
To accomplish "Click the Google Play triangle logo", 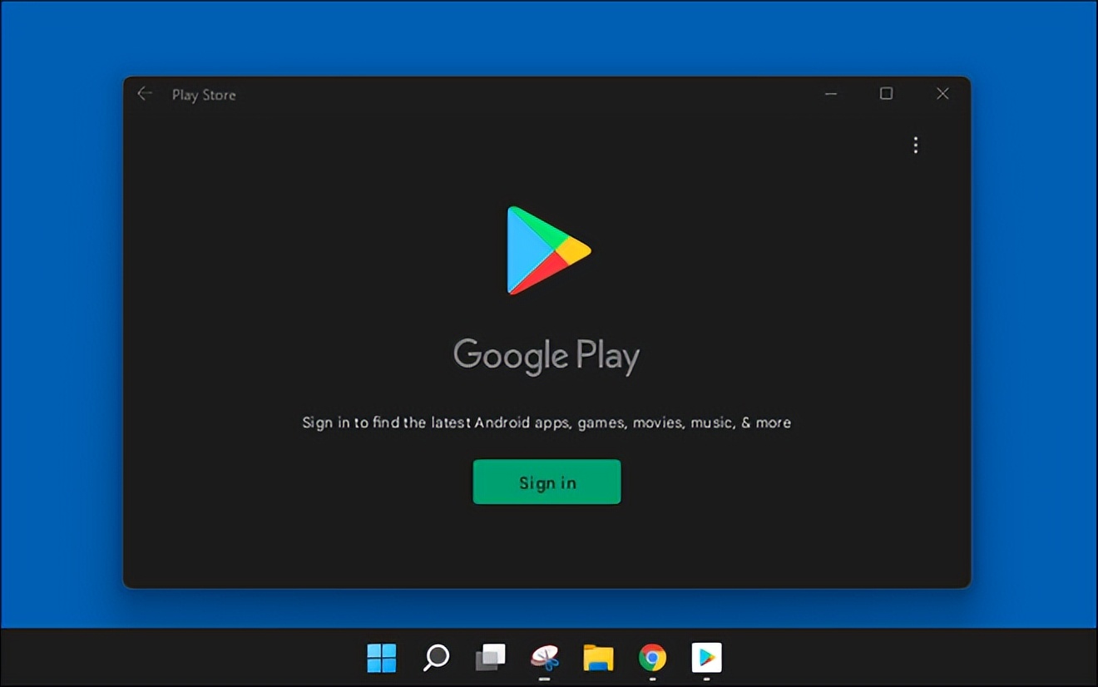I will tap(547, 250).
